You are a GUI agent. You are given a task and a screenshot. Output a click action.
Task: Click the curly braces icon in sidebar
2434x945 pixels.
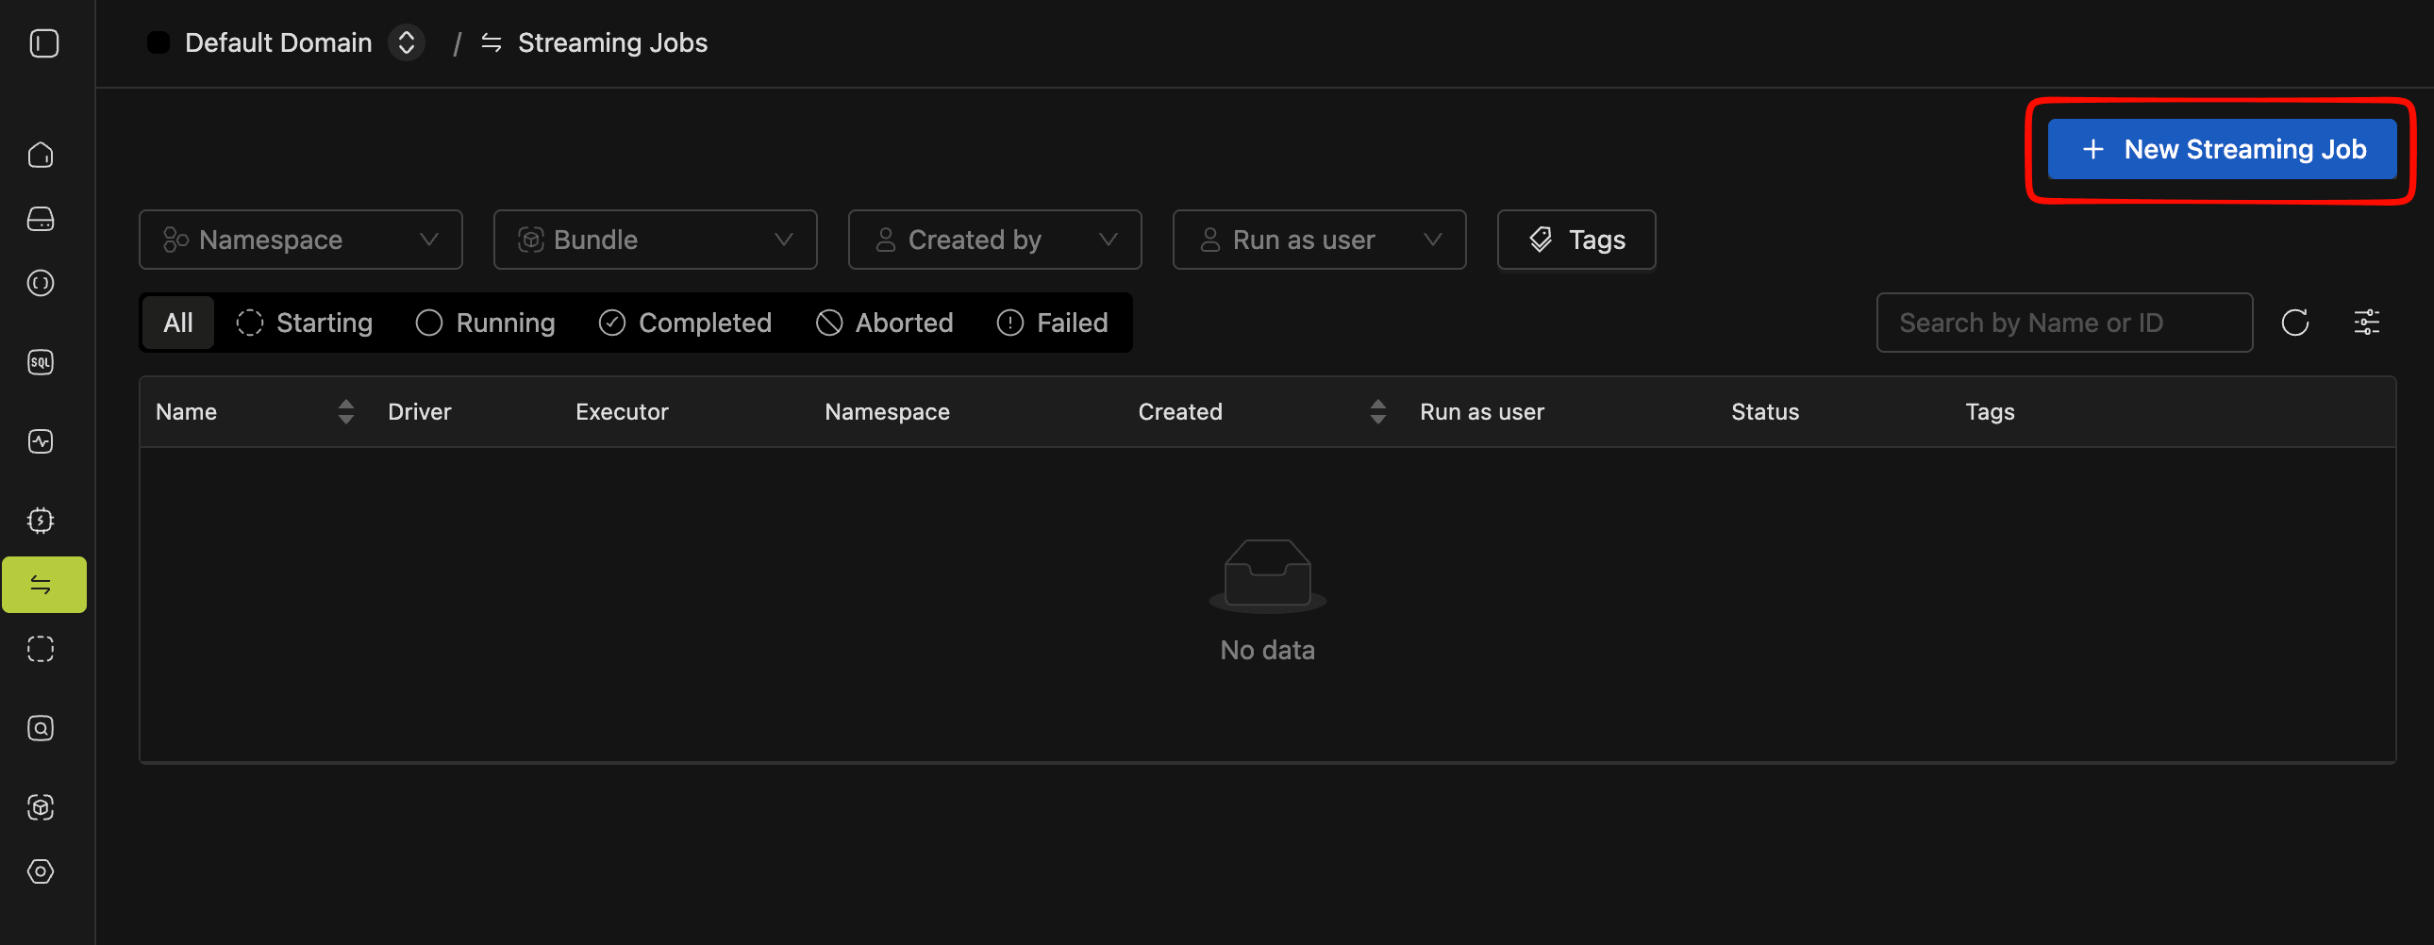pos(41,284)
